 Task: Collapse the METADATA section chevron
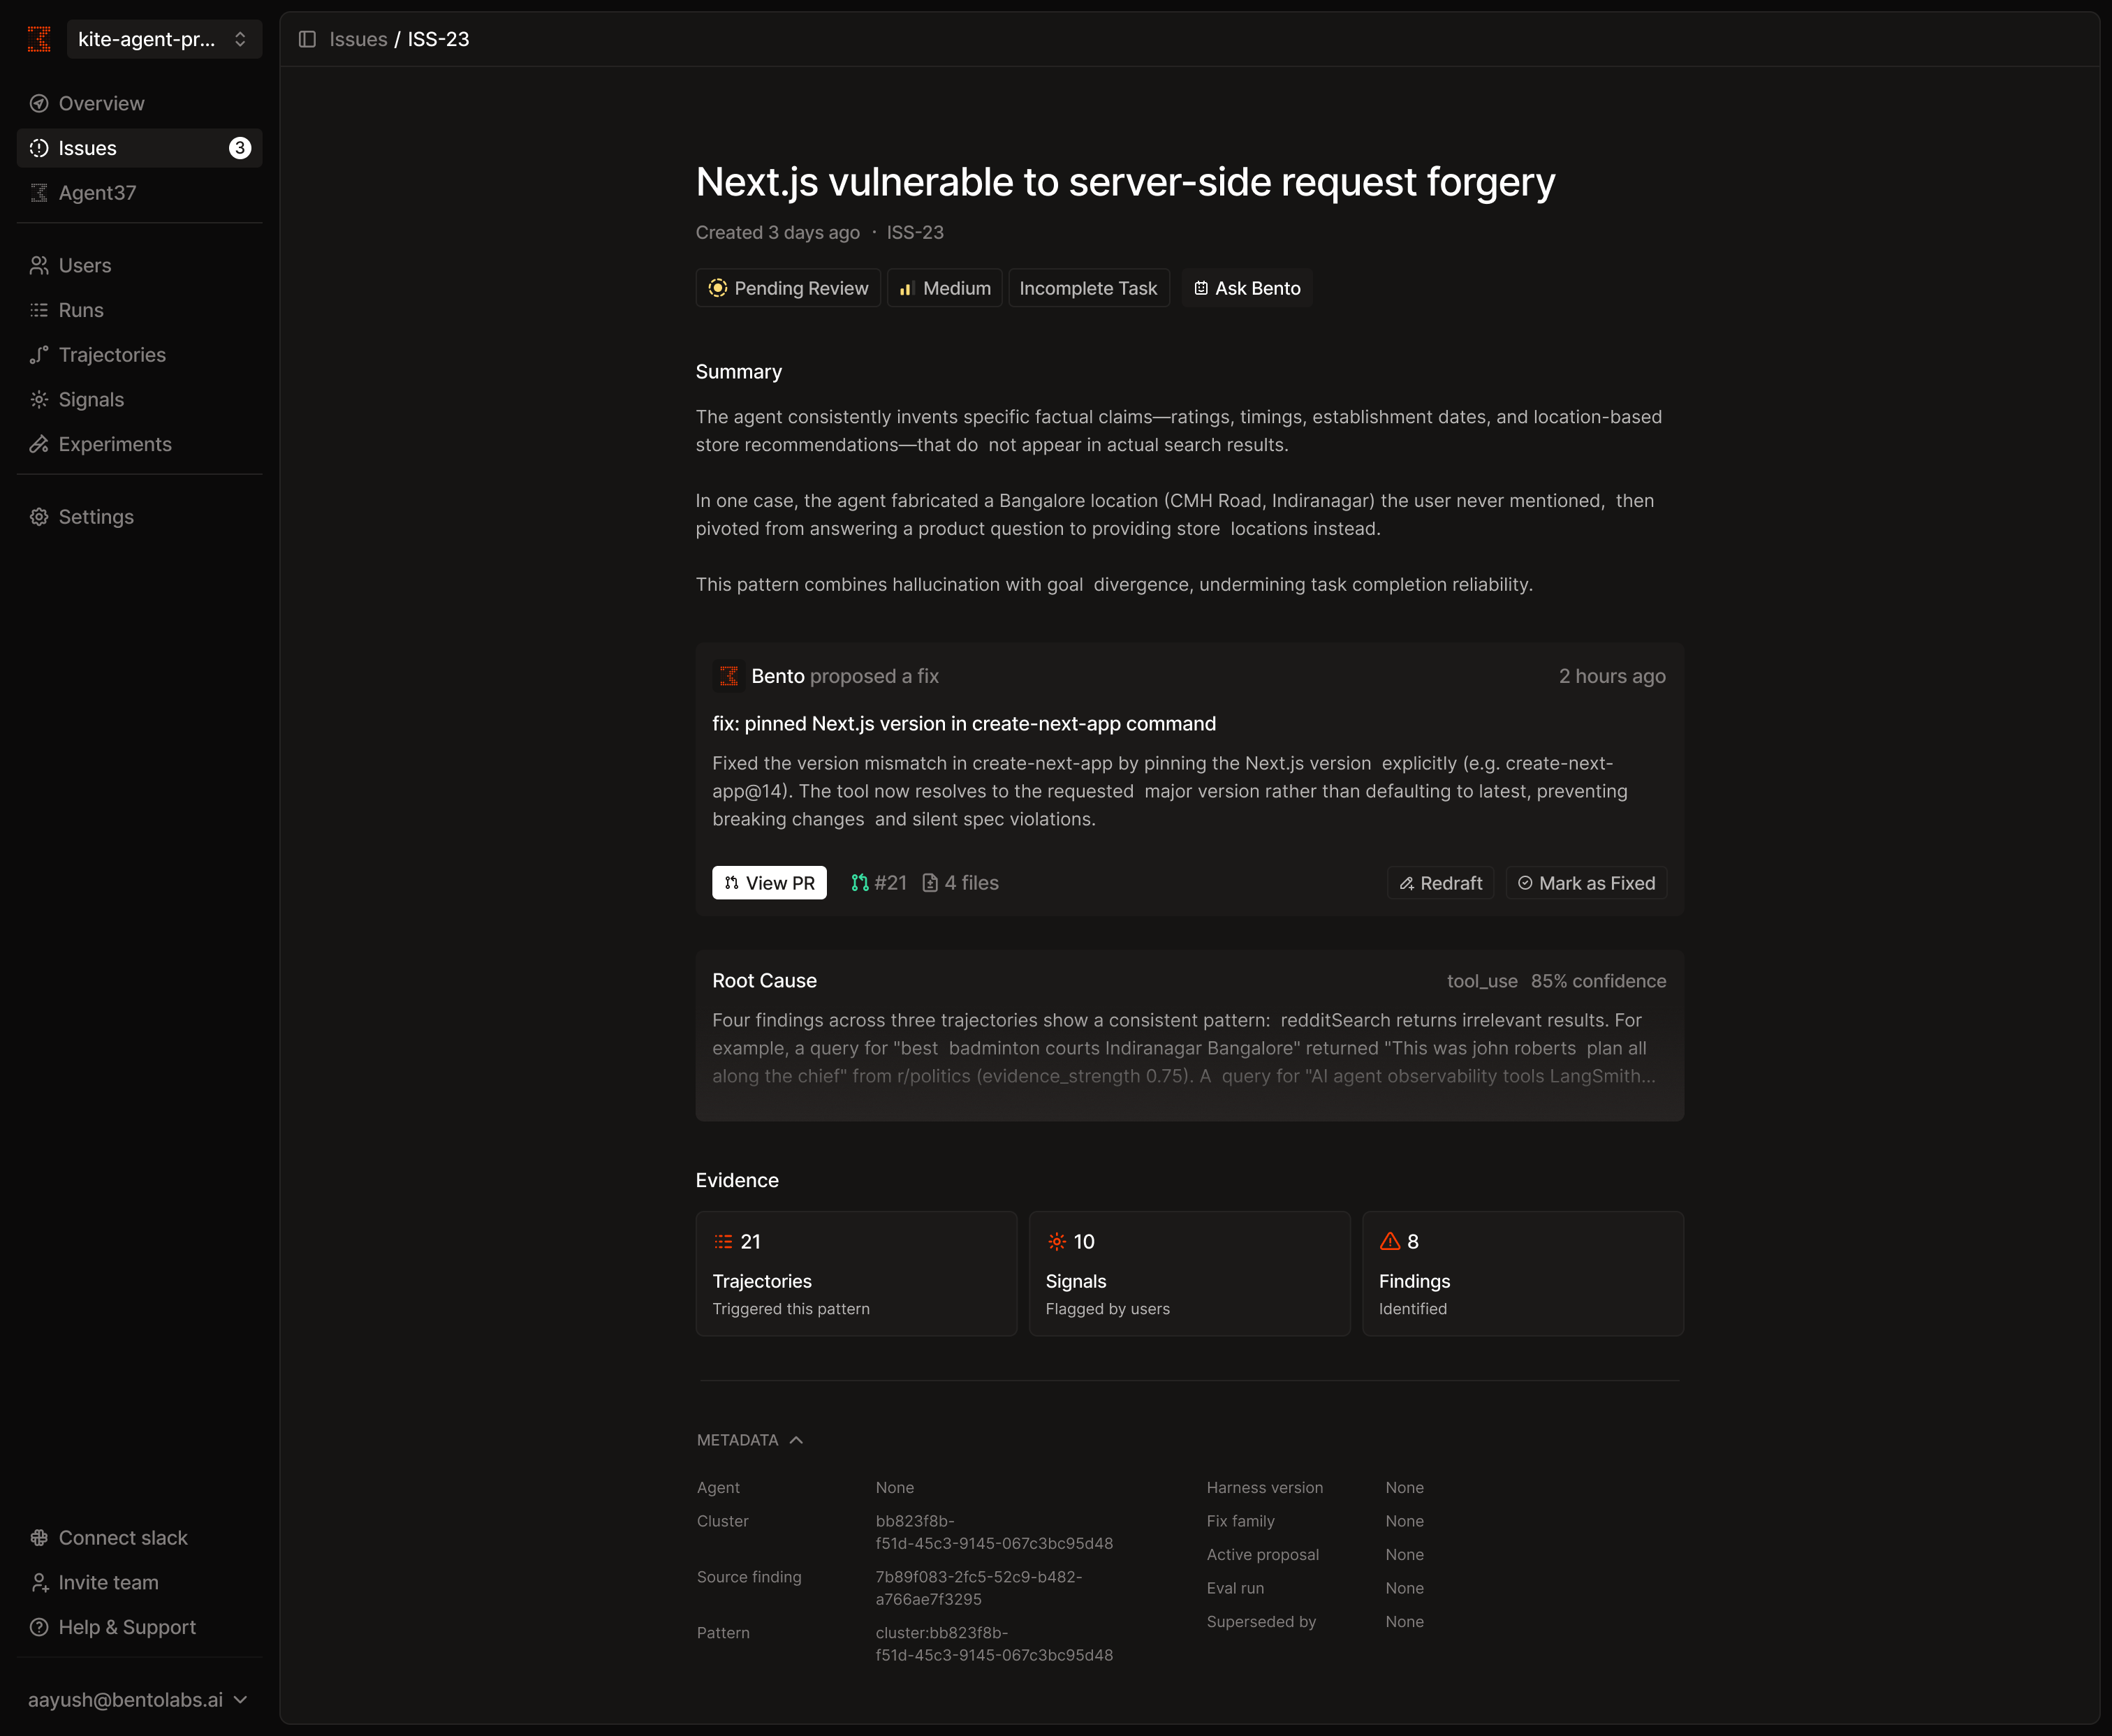[x=796, y=1440]
